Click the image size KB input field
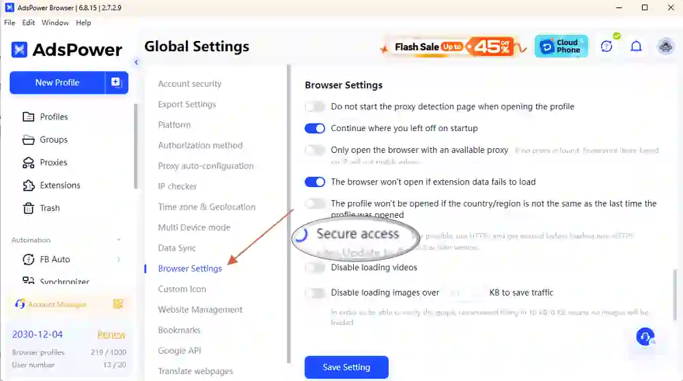This screenshot has width=683, height=381. point(464,293)
